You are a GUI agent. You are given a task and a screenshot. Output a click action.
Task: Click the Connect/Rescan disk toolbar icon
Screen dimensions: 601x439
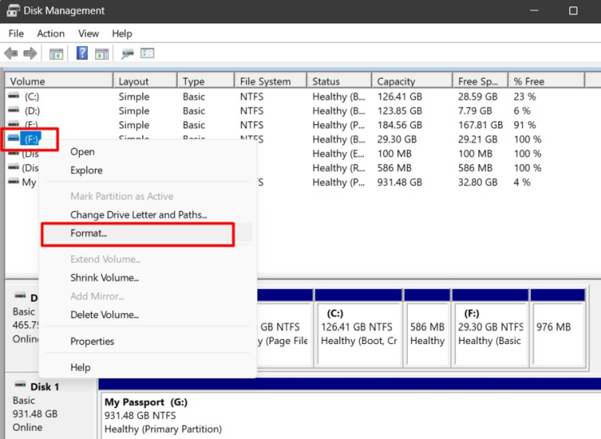(128, 54)
